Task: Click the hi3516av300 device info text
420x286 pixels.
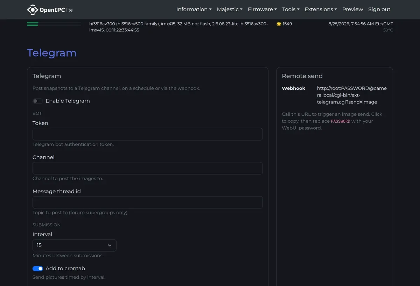Action: coord(178,27)
